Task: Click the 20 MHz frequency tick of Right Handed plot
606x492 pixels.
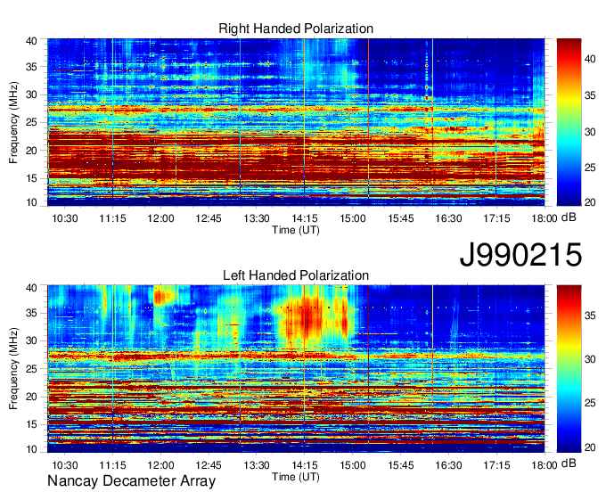Action: click(31, 151)
